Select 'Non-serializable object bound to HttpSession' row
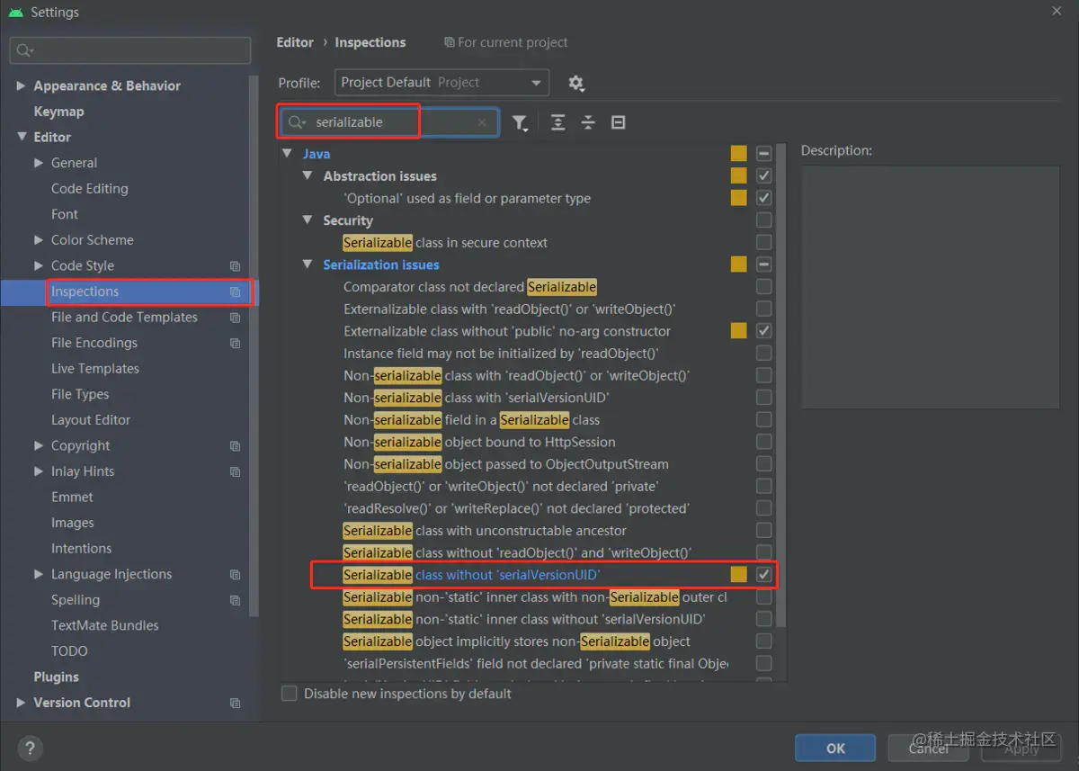 [479, 442]
